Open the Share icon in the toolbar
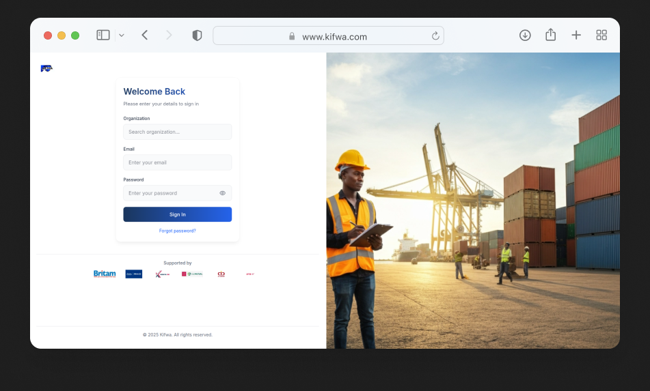Viewport: 650px width, 391px height. tap(550, 35)
